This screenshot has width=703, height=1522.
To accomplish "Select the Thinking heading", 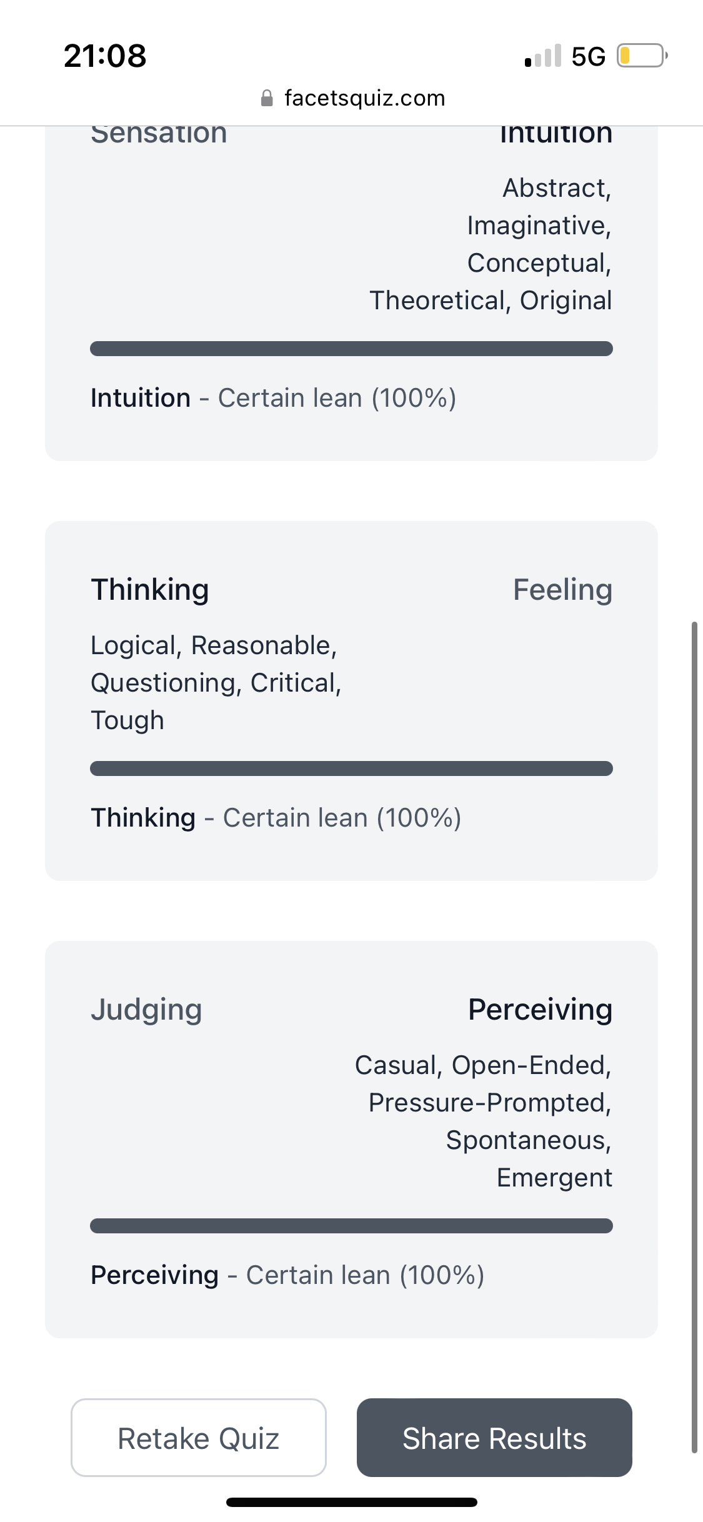I will [x=150, y=589].
